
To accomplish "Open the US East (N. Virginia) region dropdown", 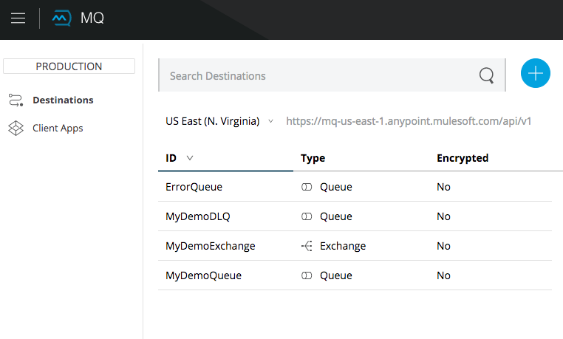I will click(219, 121).
